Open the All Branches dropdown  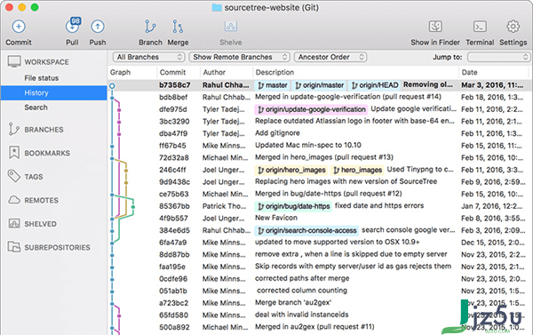[x=148, y=57]
